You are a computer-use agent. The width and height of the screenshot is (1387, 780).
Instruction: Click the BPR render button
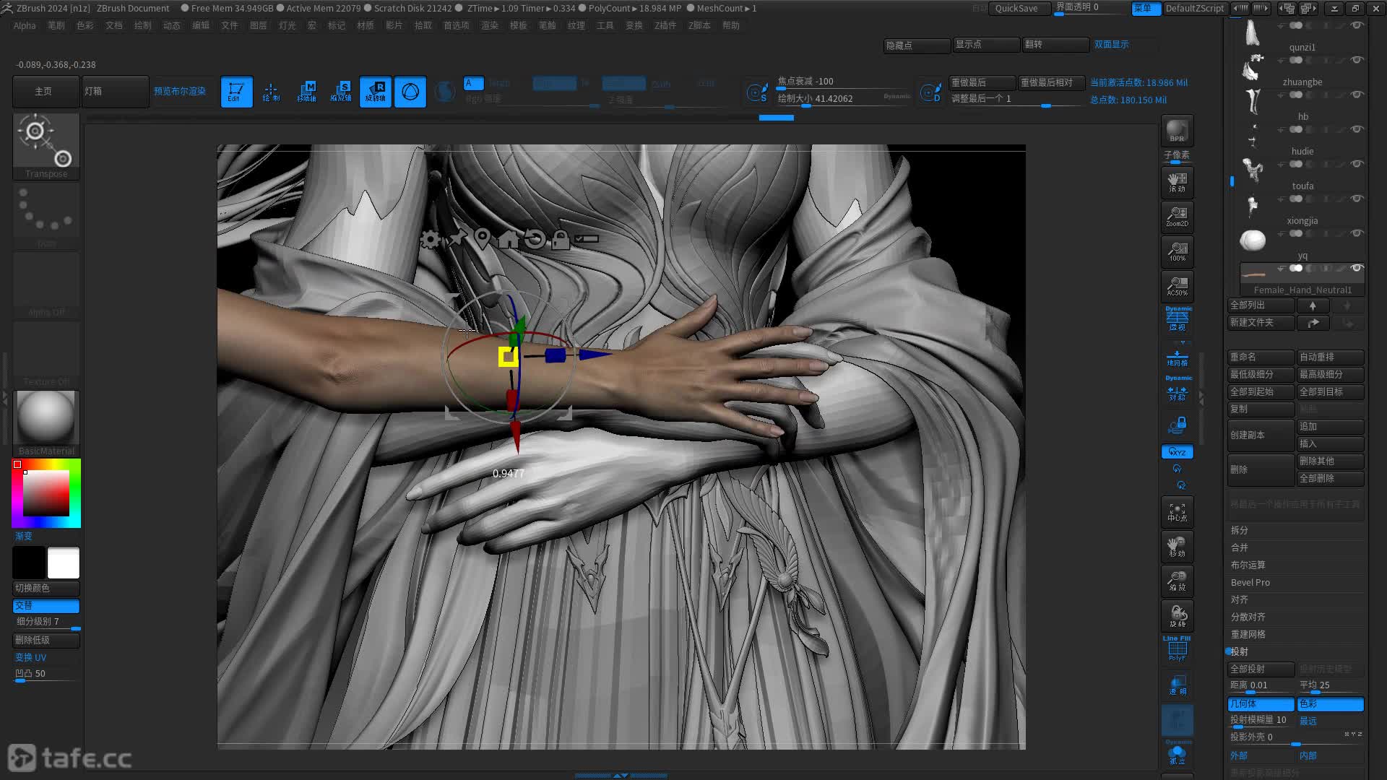point(1177,131)
